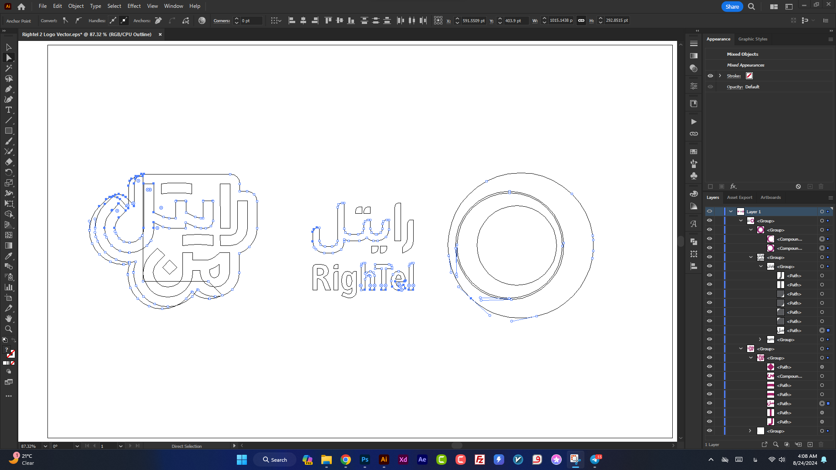Toggle constrain width and height proportions
This screenshot has width=836, height=470.
[581, 20]
